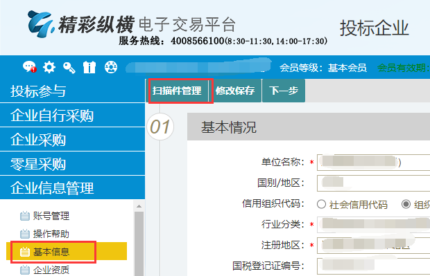Collapse the 企业信息管理 menu section
This screenshot has height=276, width=430.
pyautogui.click(x=72, y=188)
